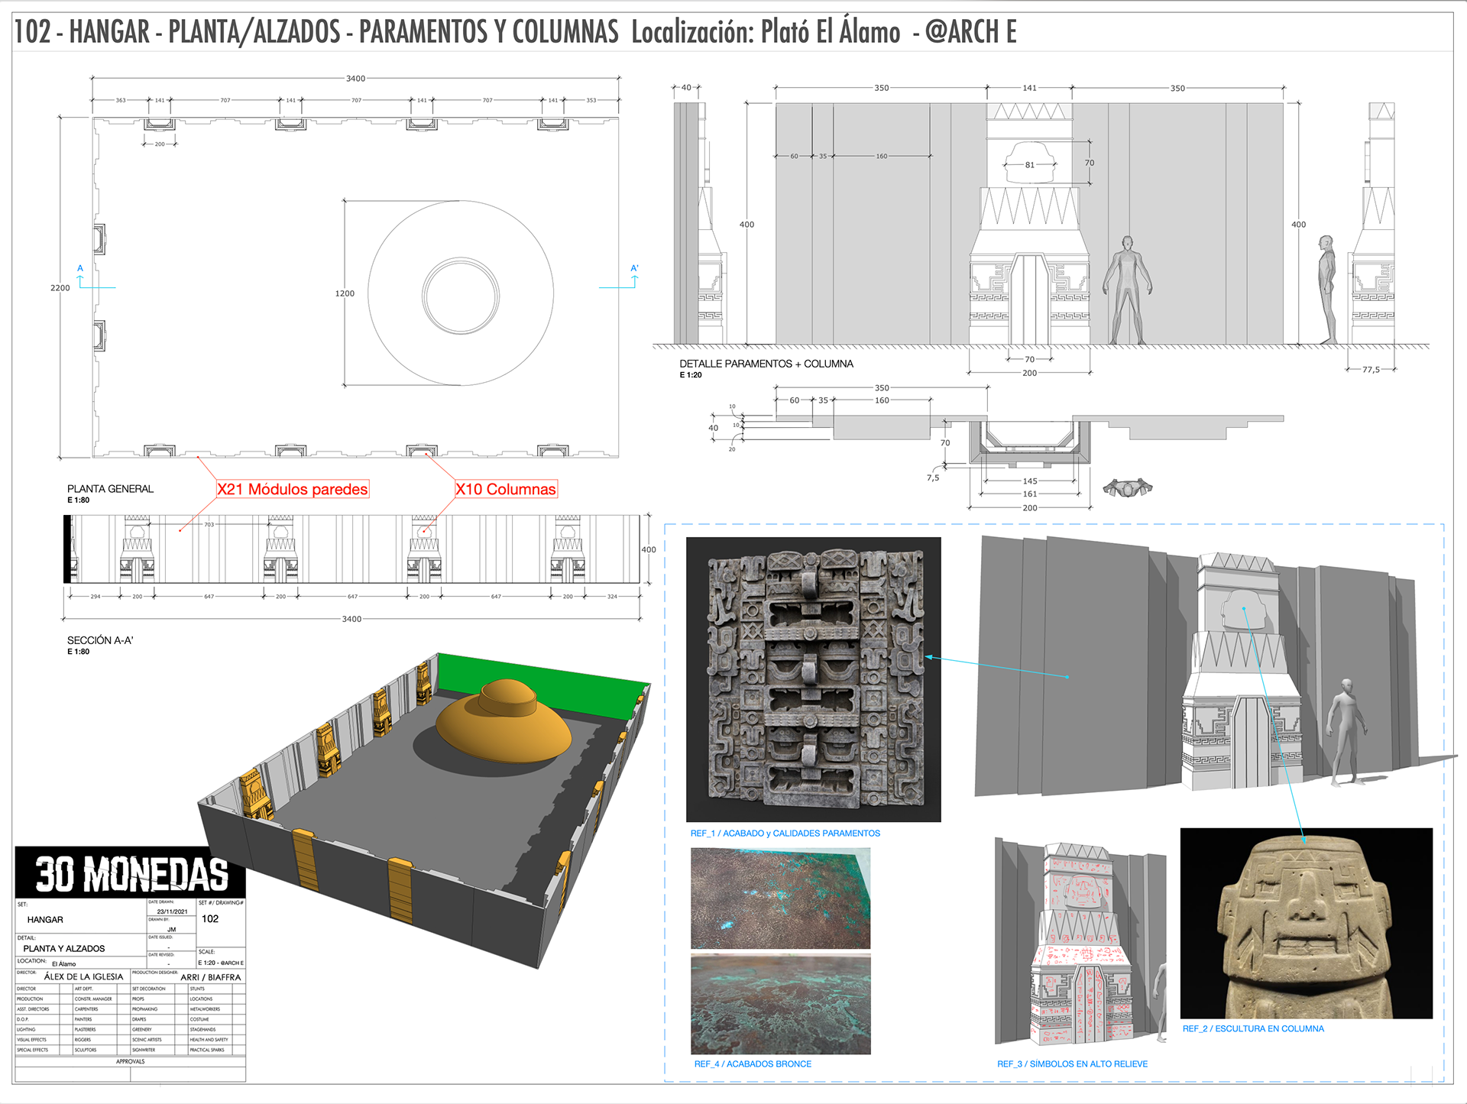The image size is (1467, 1104).
Task: Click the lower bronze finish texture image
Action: click(780, 1004)
